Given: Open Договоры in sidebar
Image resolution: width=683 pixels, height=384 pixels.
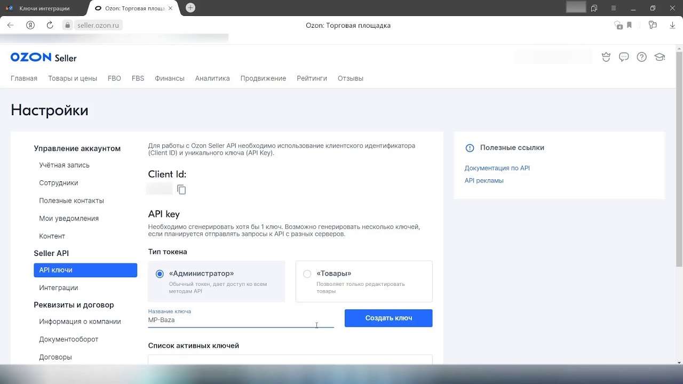Looking at the screenshot, I should tap(55, 357).
